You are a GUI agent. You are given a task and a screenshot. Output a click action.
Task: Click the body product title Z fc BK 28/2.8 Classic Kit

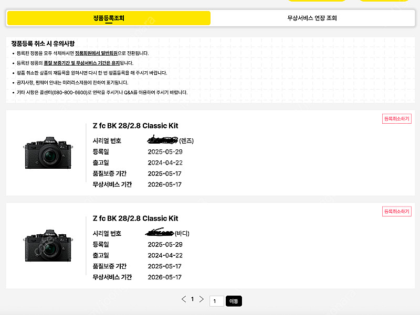click(x=135, y=219)
